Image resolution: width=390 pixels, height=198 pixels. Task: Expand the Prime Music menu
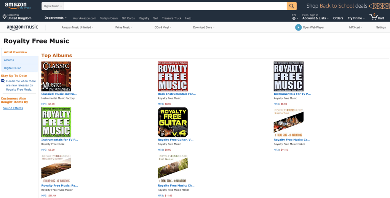[124, 27]
